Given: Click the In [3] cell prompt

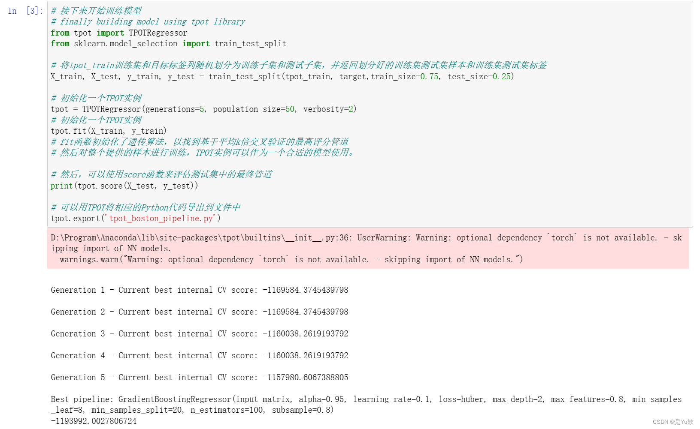Looking at the screenshot, I should pos(25,11).
